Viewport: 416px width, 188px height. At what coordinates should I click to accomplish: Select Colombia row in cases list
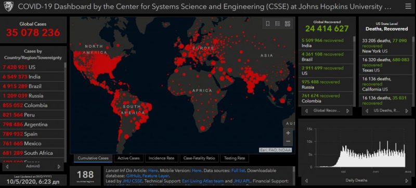click(32, 105)
